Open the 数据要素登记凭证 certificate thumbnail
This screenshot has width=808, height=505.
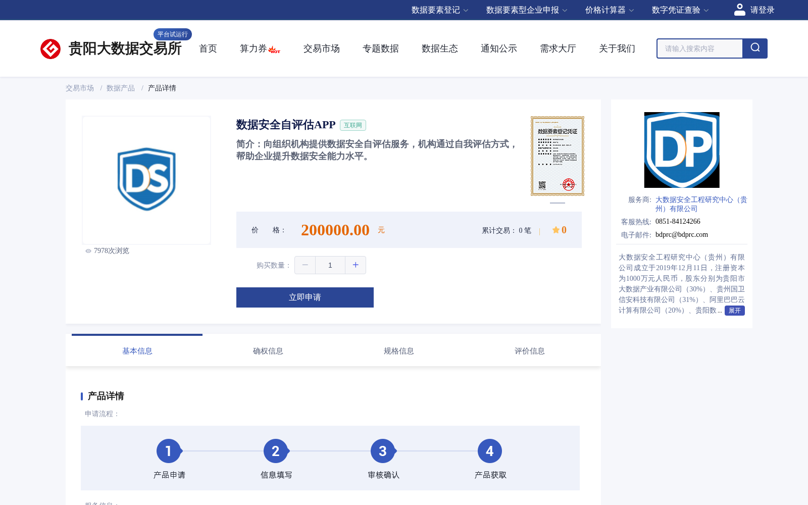point(558,156)
